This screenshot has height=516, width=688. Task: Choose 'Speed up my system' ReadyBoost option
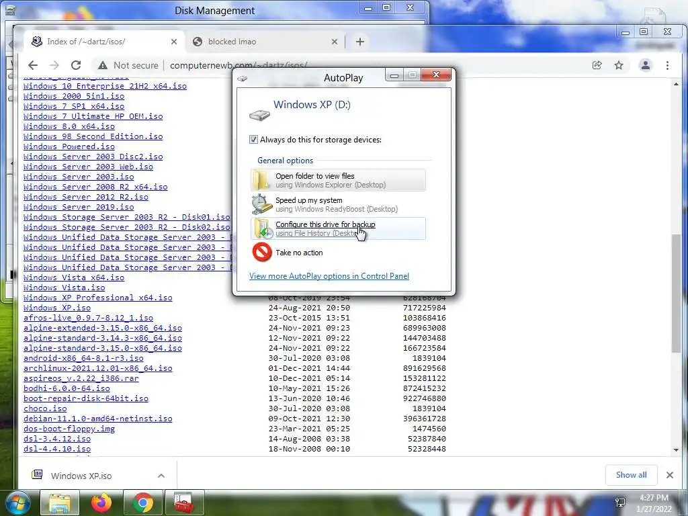[x=339, y=204]
